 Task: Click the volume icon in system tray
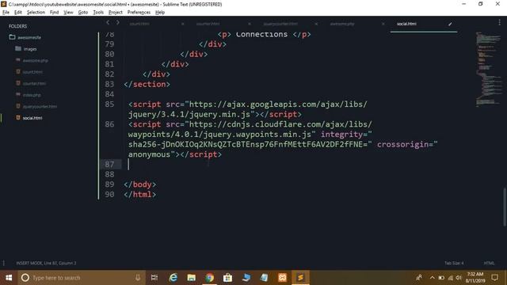pos(459,278)
